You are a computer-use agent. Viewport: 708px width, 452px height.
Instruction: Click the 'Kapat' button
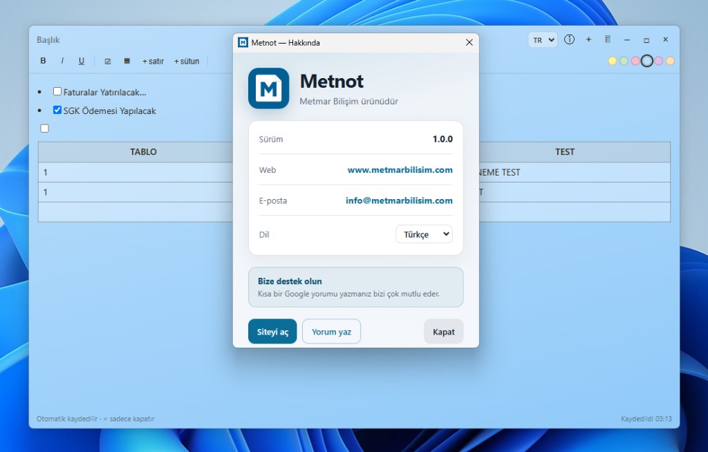(x=443, y=332)
